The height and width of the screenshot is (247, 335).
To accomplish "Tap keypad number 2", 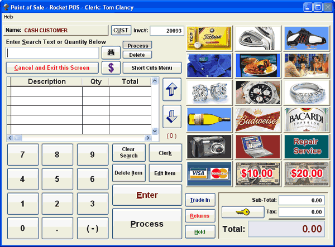I will (x=58, y=204).
